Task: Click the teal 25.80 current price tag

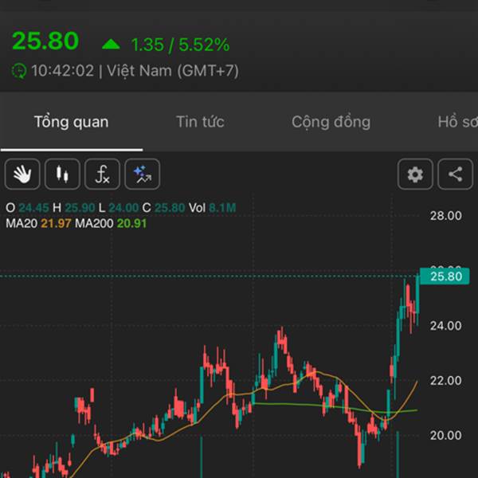Action: 445,276
